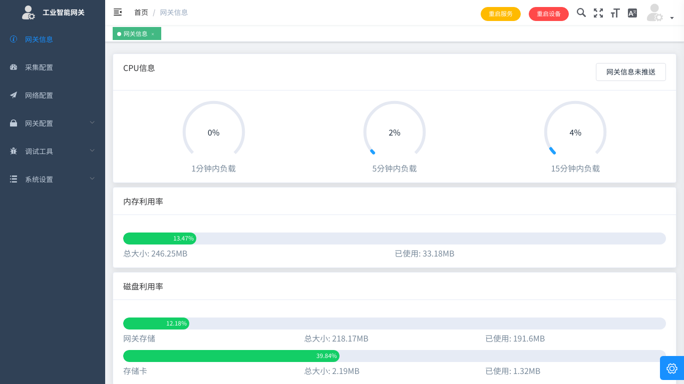Click the 1分钟内负载 label
Image resolution: width=684 pixels, height=384 pixels.
[214, 168]
